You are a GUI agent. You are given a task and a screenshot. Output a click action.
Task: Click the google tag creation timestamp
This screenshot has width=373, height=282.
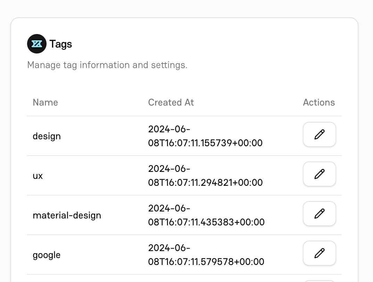tap(206, 255)
